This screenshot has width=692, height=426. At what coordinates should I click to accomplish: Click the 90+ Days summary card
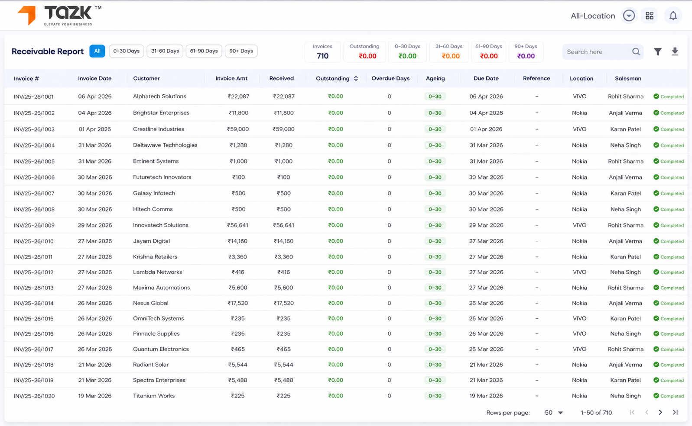click(x=526, y=52)
